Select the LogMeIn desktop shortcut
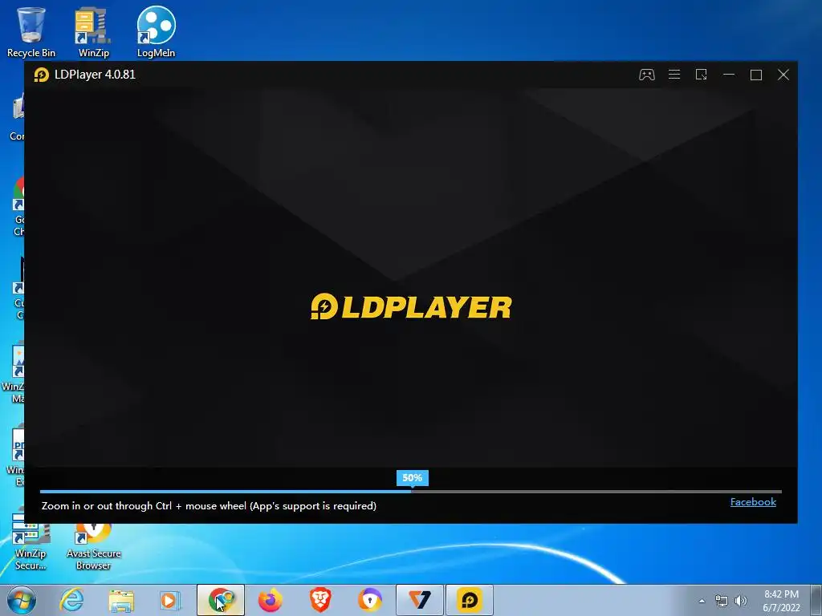The image size is (822, 616). [x=156, y=32]
